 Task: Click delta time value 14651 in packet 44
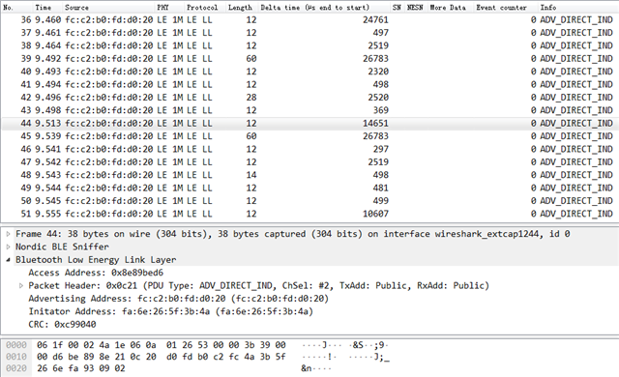point(375,124)
